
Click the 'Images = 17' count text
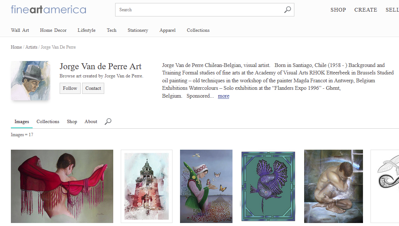point(22,135)
